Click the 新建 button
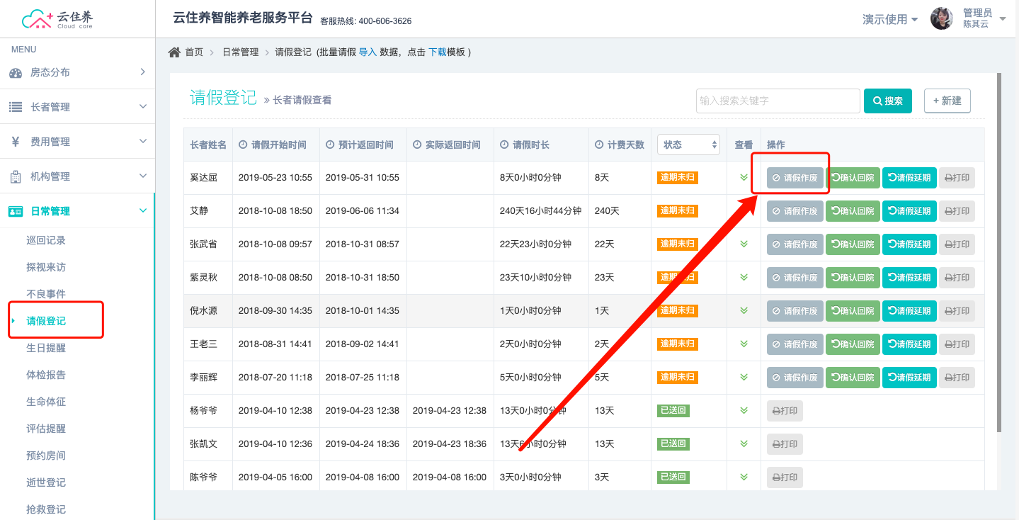The width and height of the screenshot is (1019, 520). [947, 101]
